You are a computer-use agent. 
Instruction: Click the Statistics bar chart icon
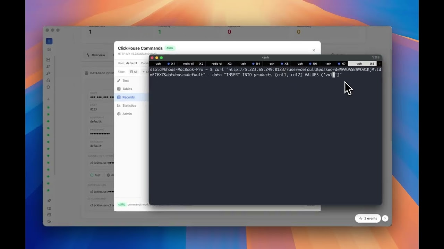(x=119, y=105)
